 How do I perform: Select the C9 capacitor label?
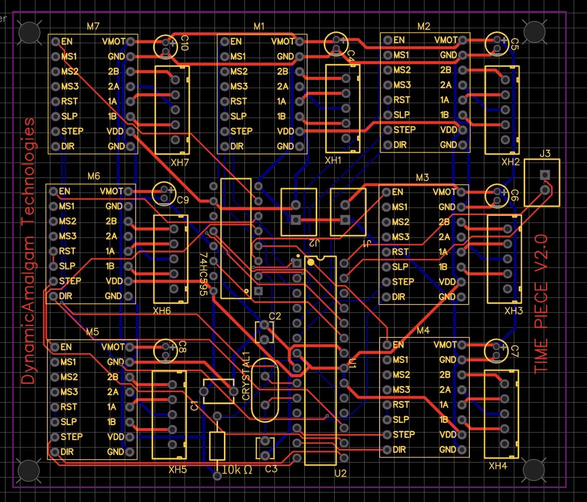click(x=183, y=200)
